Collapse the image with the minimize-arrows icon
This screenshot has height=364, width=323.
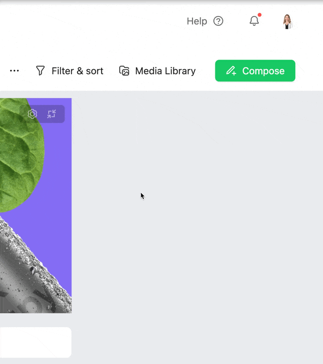point(51,114)
